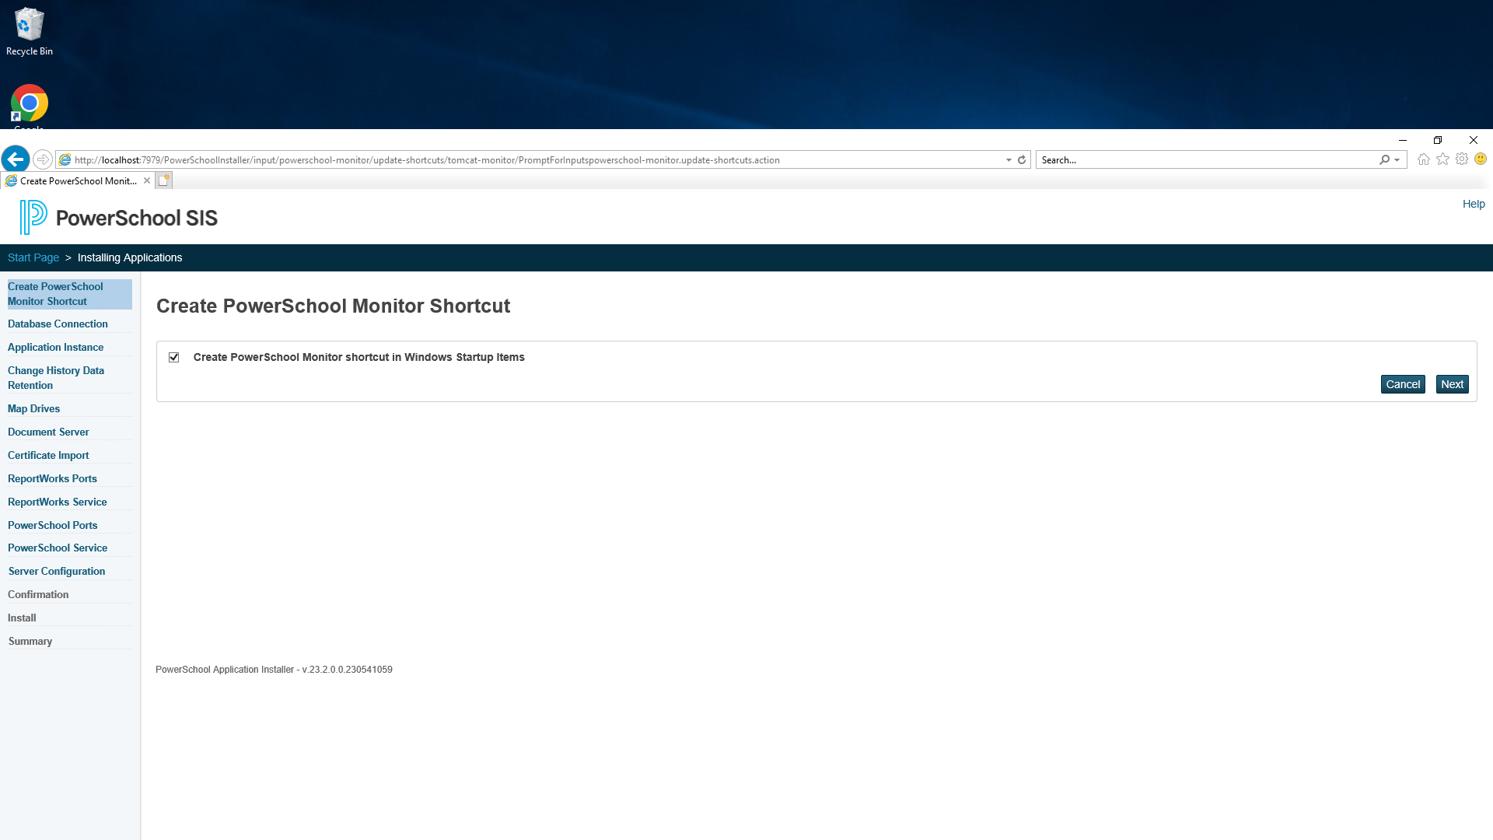Open the browser Home icon
1493x840 pixels.
(x=1424, y=159)
